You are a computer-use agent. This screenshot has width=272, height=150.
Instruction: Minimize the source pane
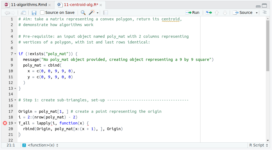258,6
